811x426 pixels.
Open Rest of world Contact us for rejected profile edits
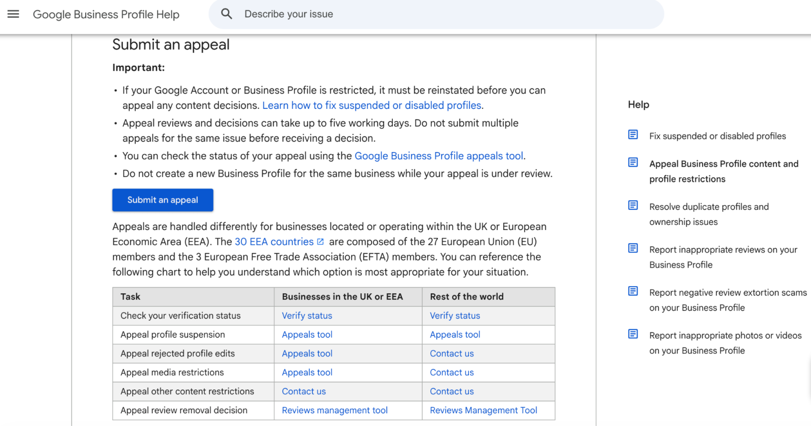[x=452, y=354]
